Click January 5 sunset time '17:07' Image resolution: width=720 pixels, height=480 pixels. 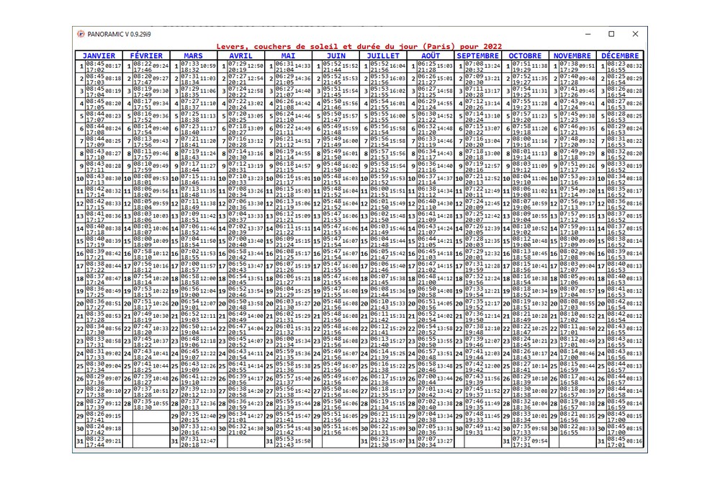tap(95, 120)
